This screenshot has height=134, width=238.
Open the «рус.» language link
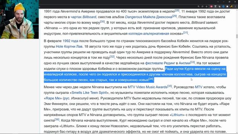[67, 98]
